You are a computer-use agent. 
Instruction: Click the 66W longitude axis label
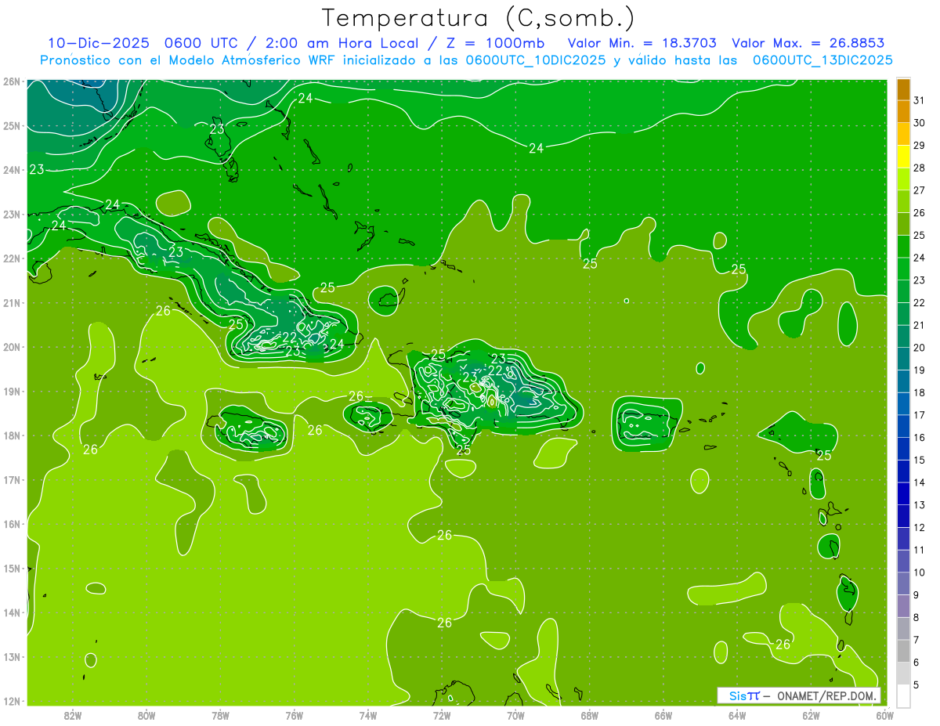click(x=663, y=714)
